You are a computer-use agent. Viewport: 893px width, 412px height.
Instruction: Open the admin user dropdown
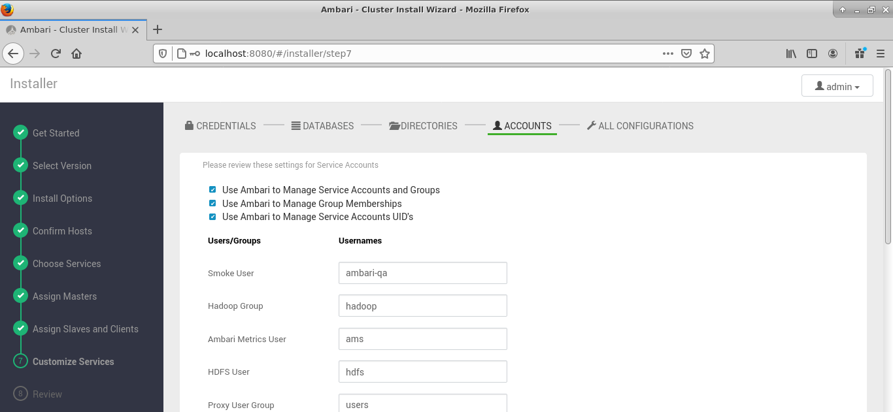tap(837, 86)
